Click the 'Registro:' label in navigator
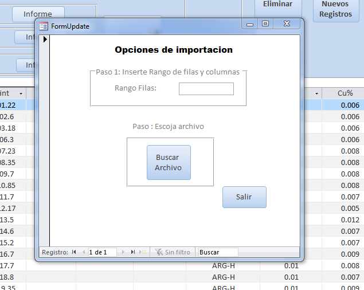The width and height of the screenshot is (364, 290). pos(55,252)
